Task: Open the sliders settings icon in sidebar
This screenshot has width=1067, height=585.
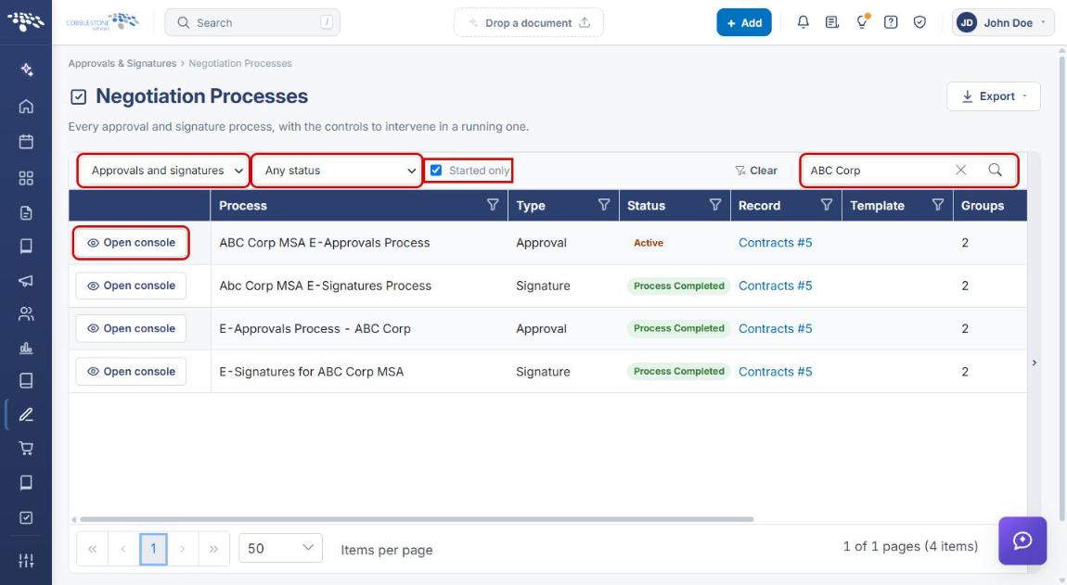Action: [x=26, y=561]
